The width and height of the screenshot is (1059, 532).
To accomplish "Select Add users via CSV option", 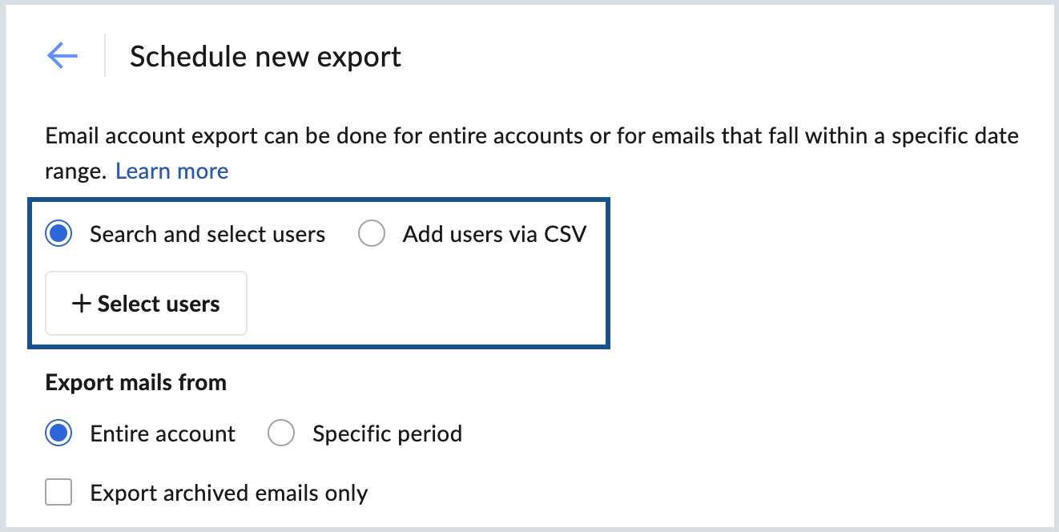I will pyautogui.click(x=372, y=233).
